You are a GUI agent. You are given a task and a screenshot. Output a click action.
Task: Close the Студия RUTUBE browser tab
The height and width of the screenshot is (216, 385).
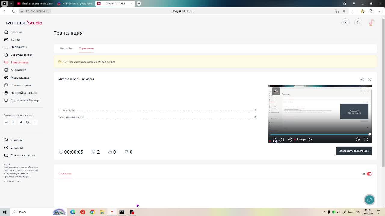[132, 4]
